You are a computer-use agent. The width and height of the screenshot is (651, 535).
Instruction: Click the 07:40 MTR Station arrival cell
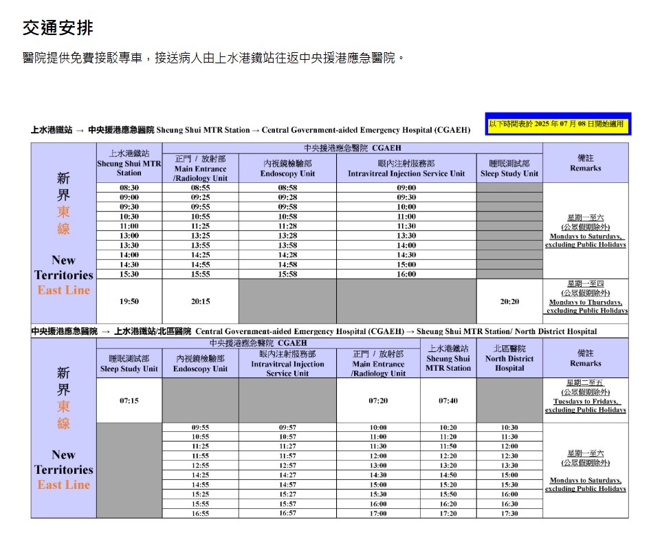click(x=448, y=400)
